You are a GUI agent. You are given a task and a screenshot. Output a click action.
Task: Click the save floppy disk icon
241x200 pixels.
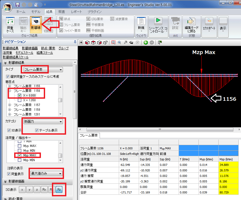18,5
